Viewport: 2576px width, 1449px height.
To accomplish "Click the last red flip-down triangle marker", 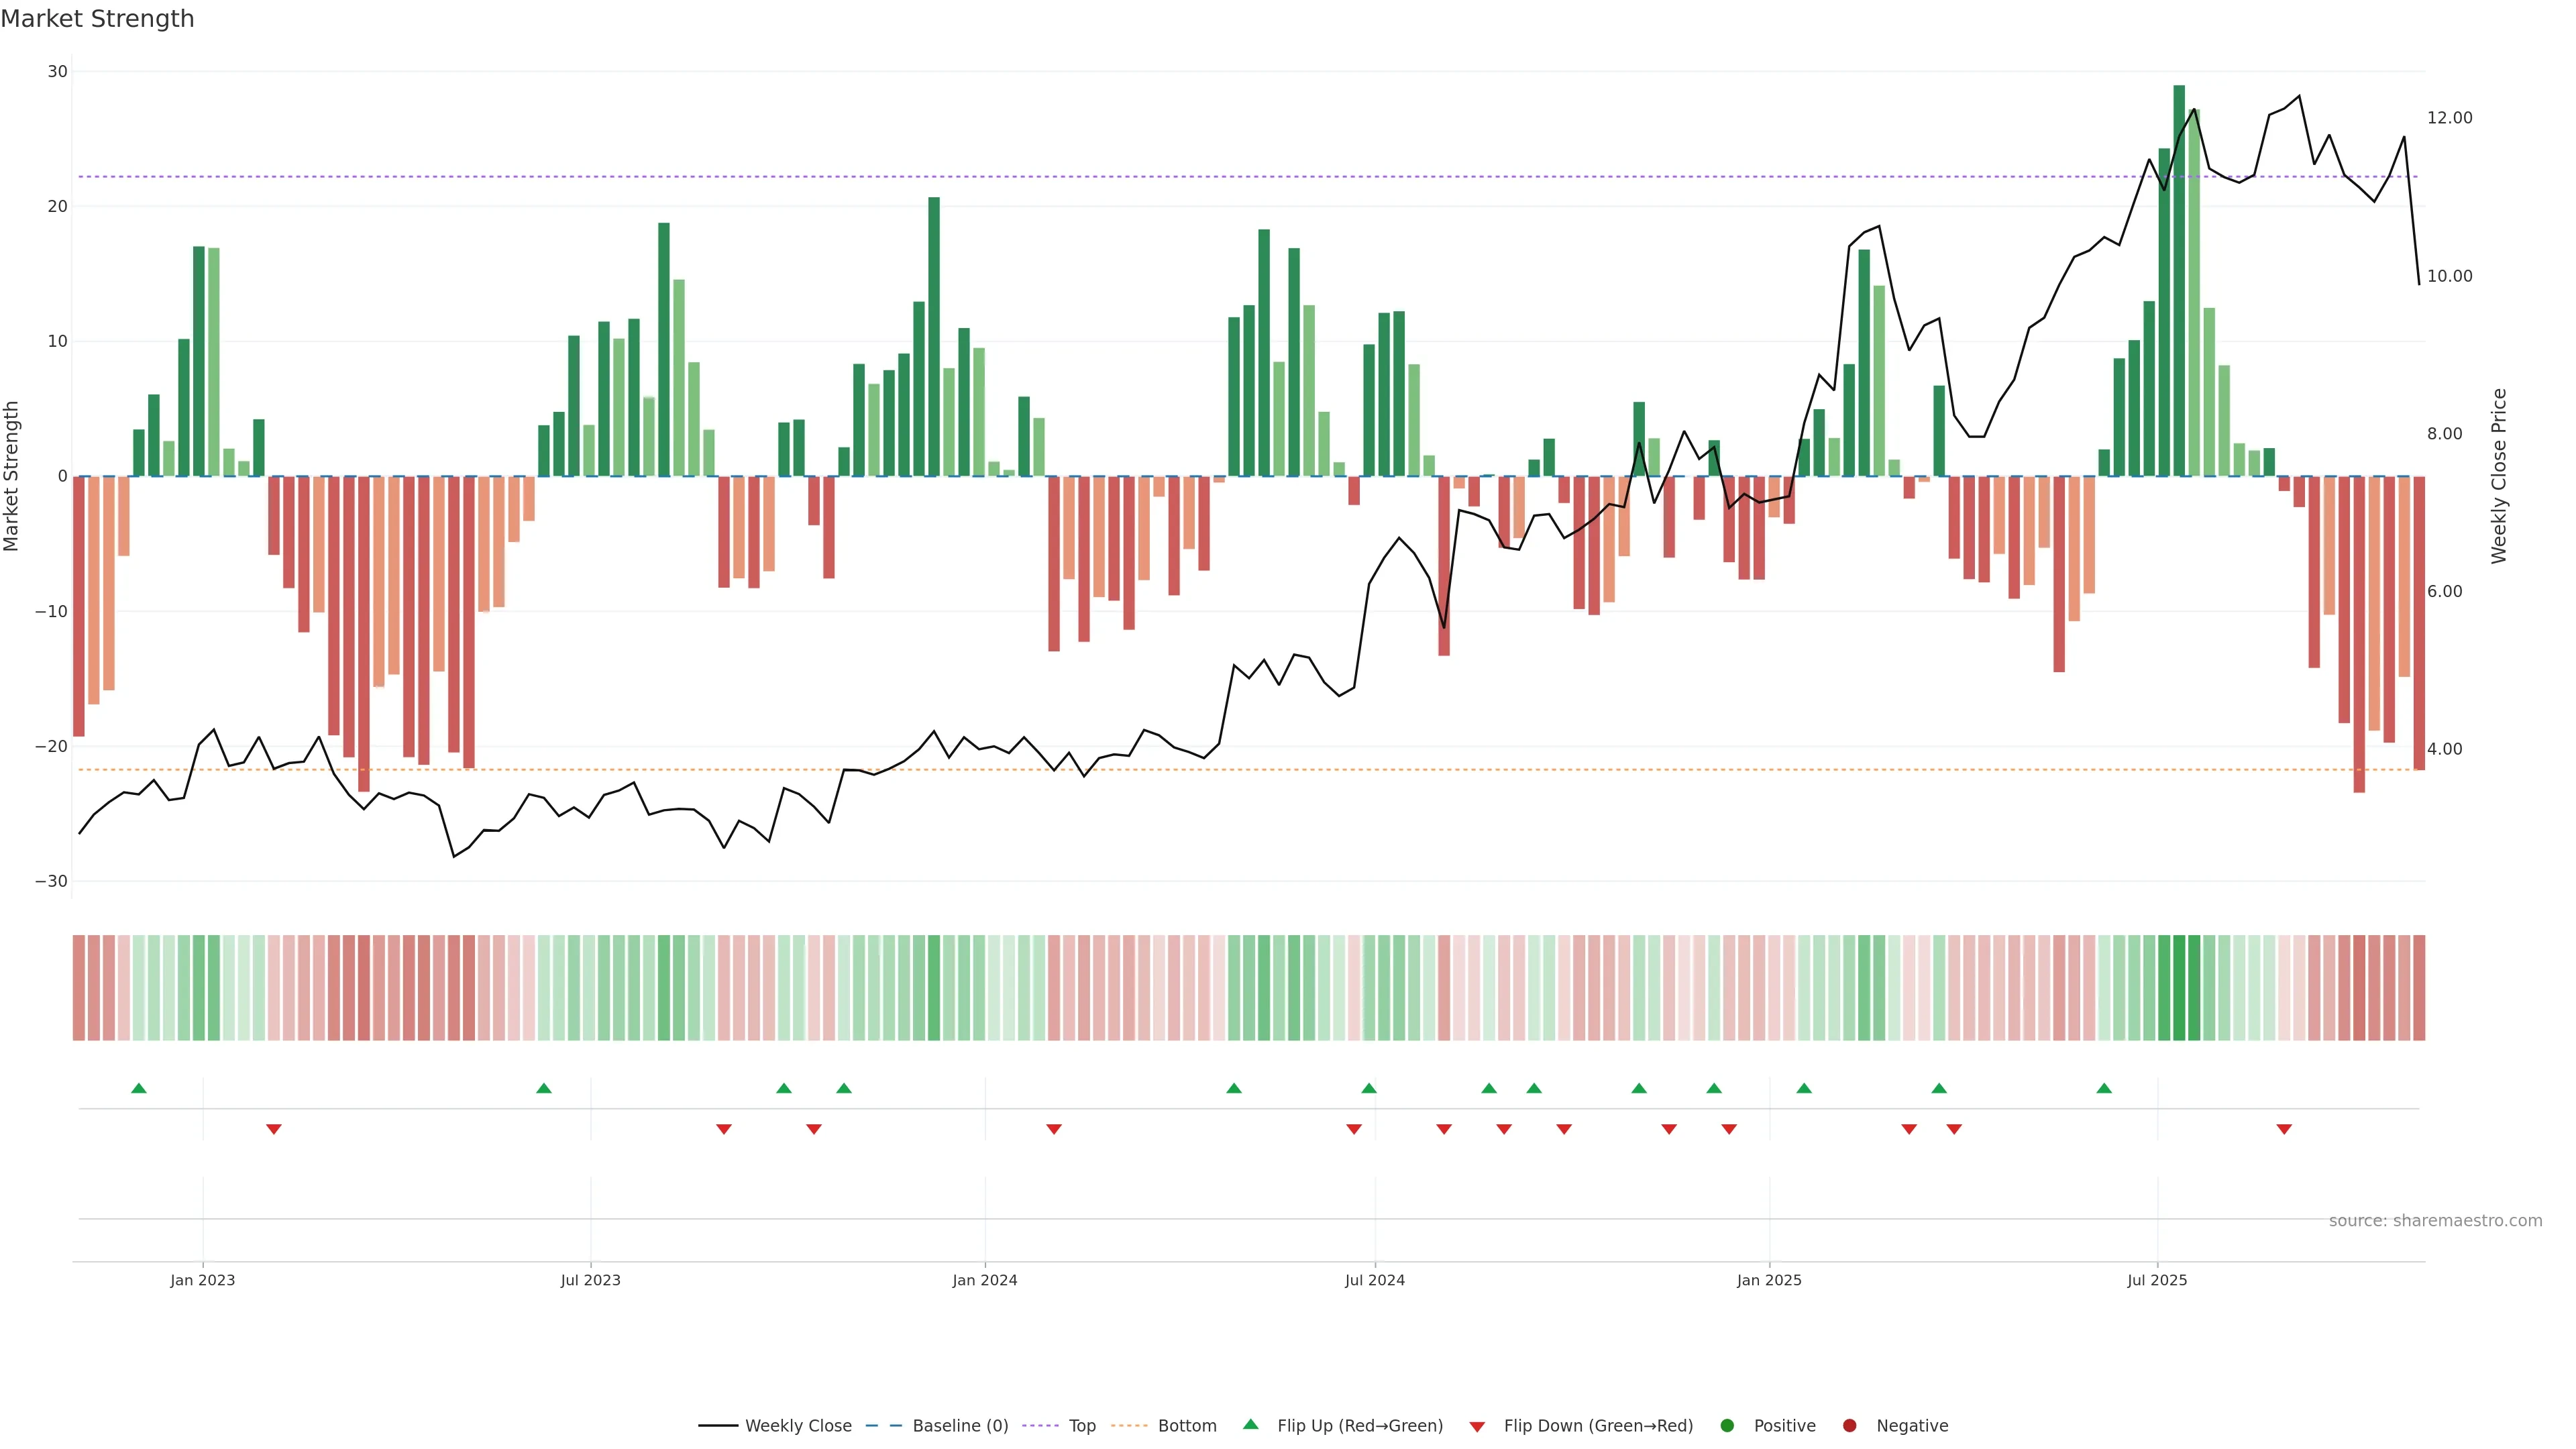I will coord(2284,1129).
